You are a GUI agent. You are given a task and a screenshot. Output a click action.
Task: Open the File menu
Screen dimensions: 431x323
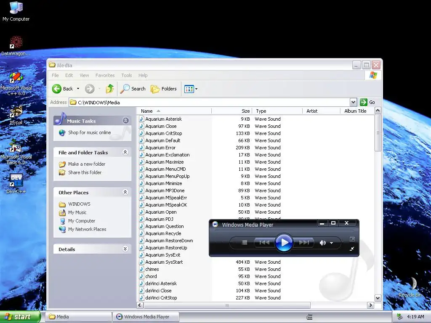click(x=55, y=75)
